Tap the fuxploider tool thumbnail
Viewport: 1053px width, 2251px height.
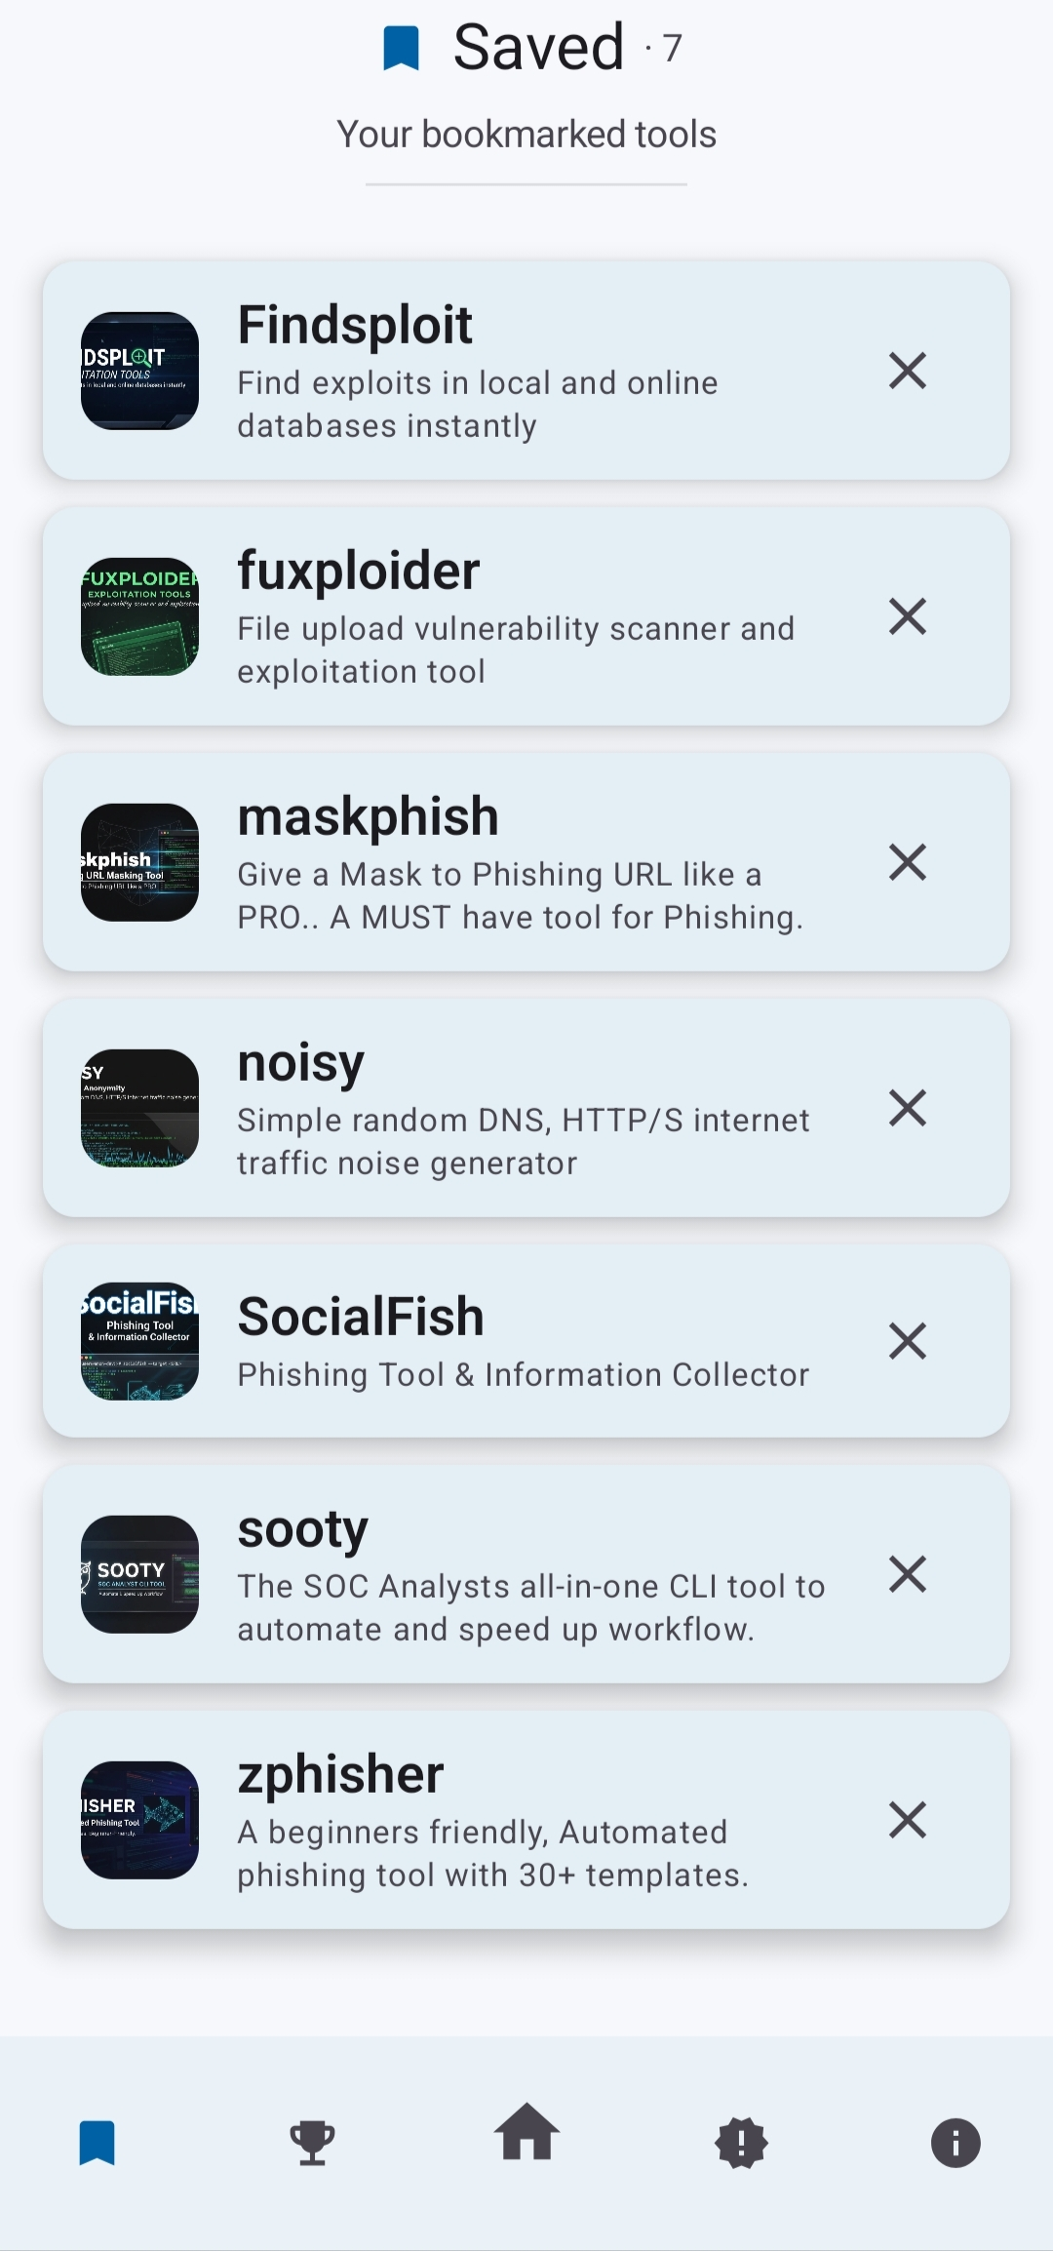point(139,616)
